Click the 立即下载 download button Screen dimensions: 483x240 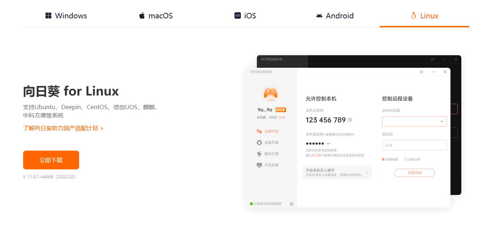coord(51,160)
